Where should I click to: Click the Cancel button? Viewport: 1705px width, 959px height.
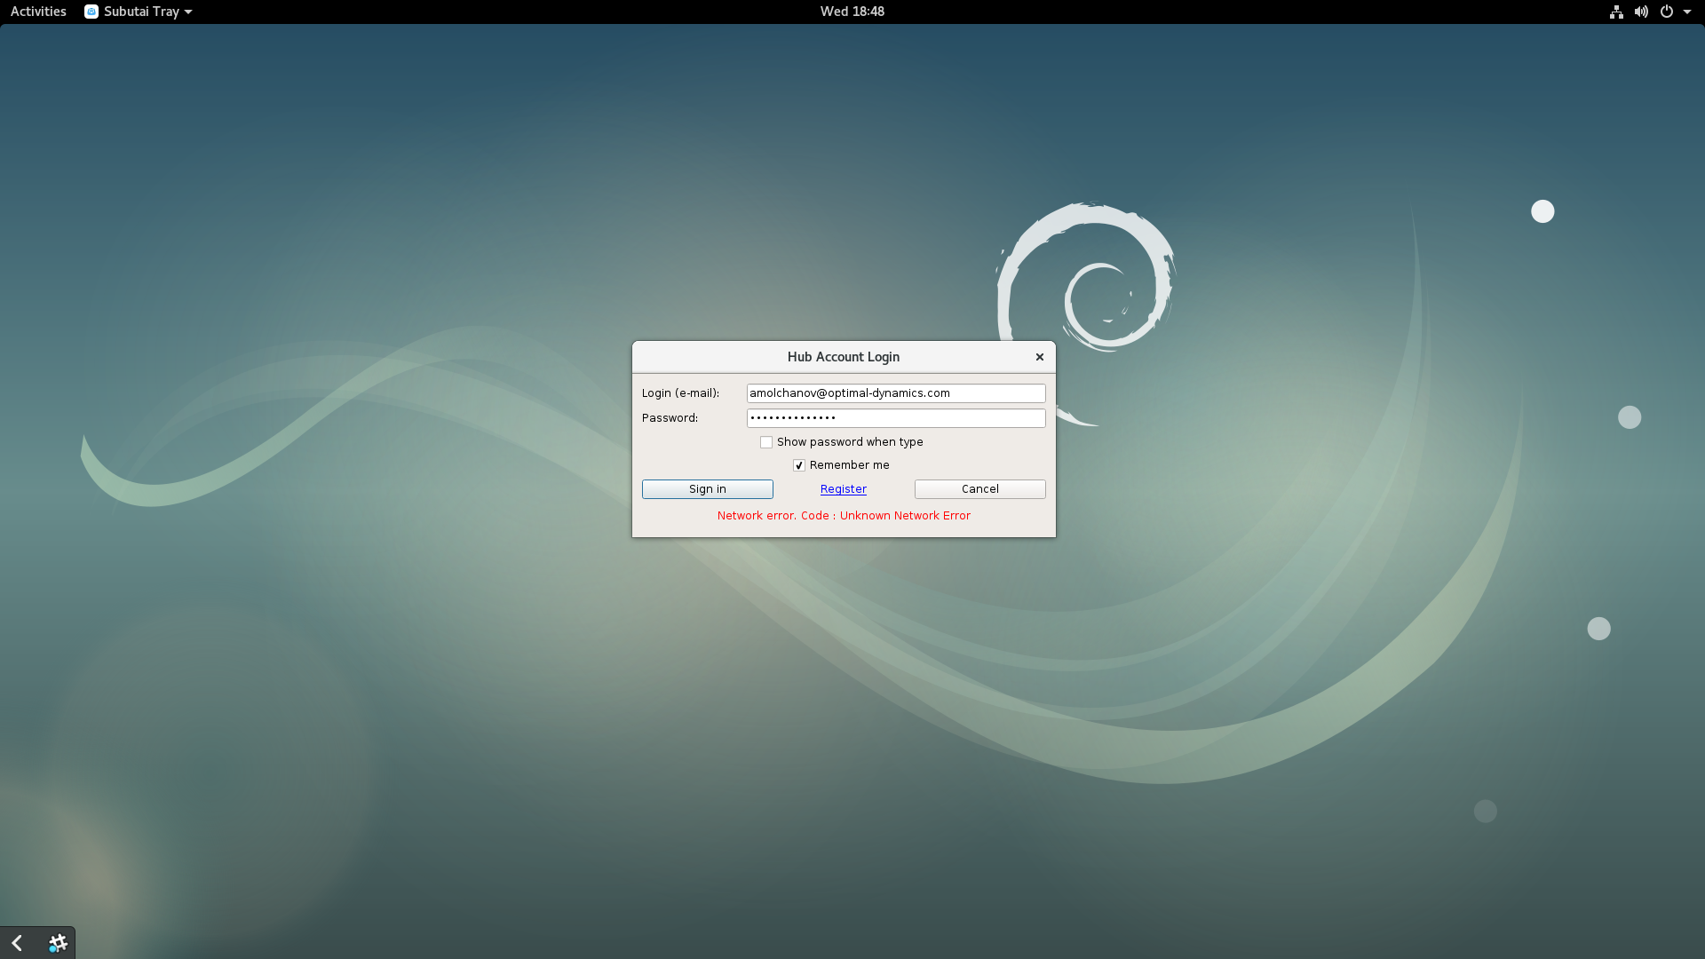point(979,488)
